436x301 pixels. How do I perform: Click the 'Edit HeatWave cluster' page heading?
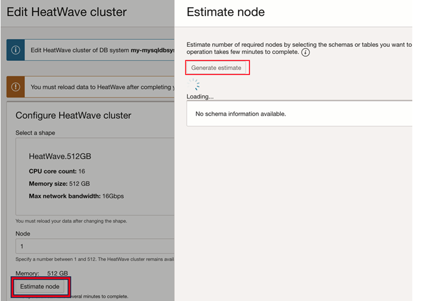tap(67, 12)
